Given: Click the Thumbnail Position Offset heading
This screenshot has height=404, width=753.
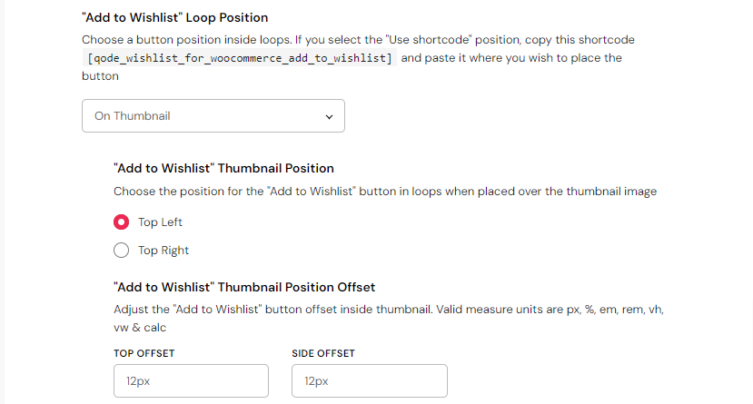Looking at the screenshot, I should click(244, 288).
